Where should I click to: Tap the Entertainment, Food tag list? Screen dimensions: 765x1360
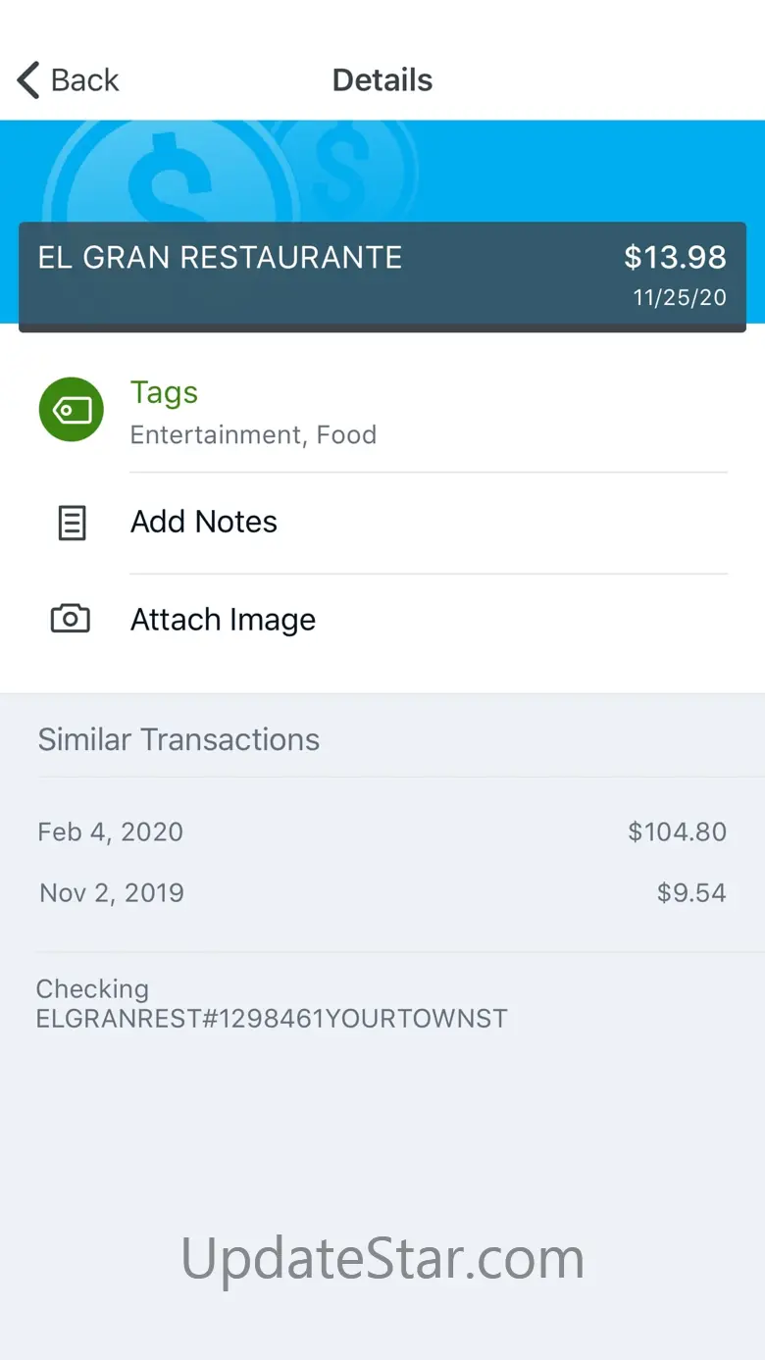pyautogui.click(x=253, y=434)
